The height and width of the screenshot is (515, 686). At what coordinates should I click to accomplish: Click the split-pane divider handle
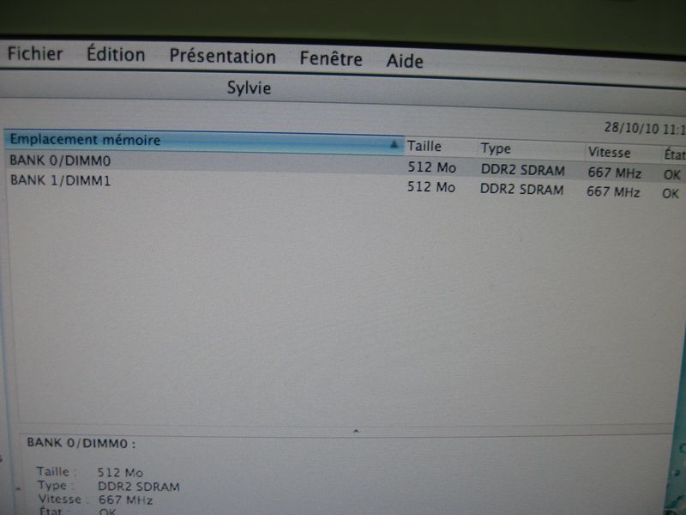point(356,432)
